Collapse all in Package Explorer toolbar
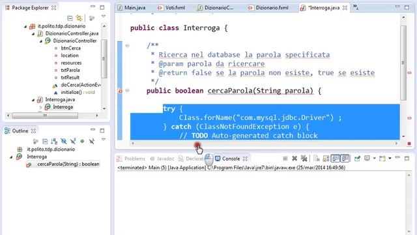Screen dimensions: 417x235 [x=70, y=18]
